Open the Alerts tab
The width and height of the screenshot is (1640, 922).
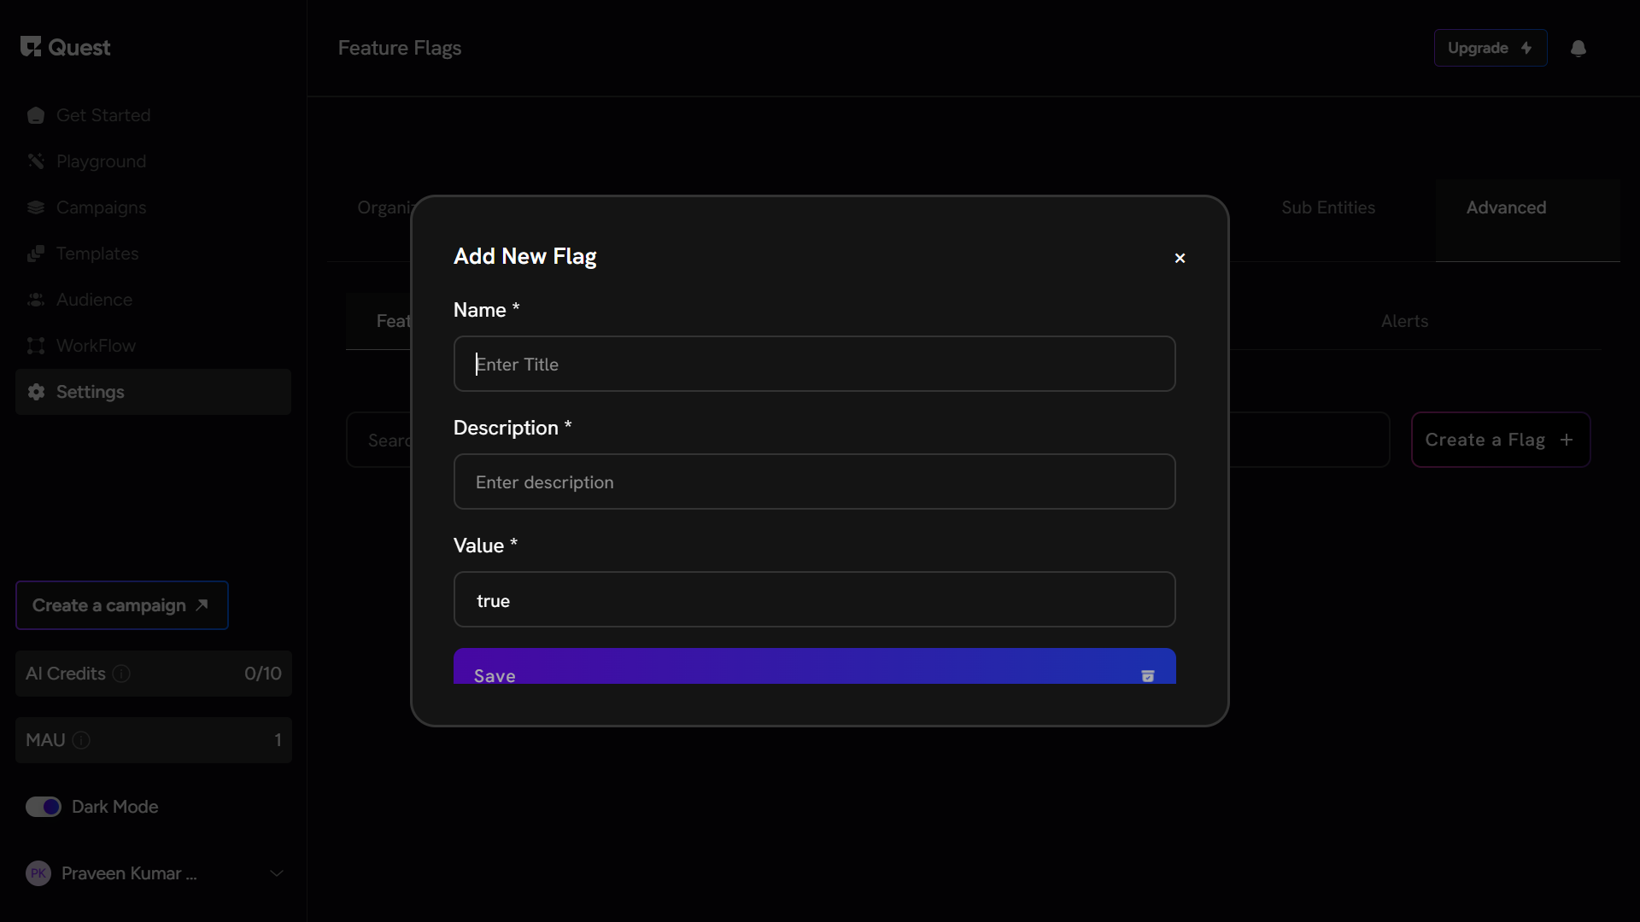(x=1404, y=321)
